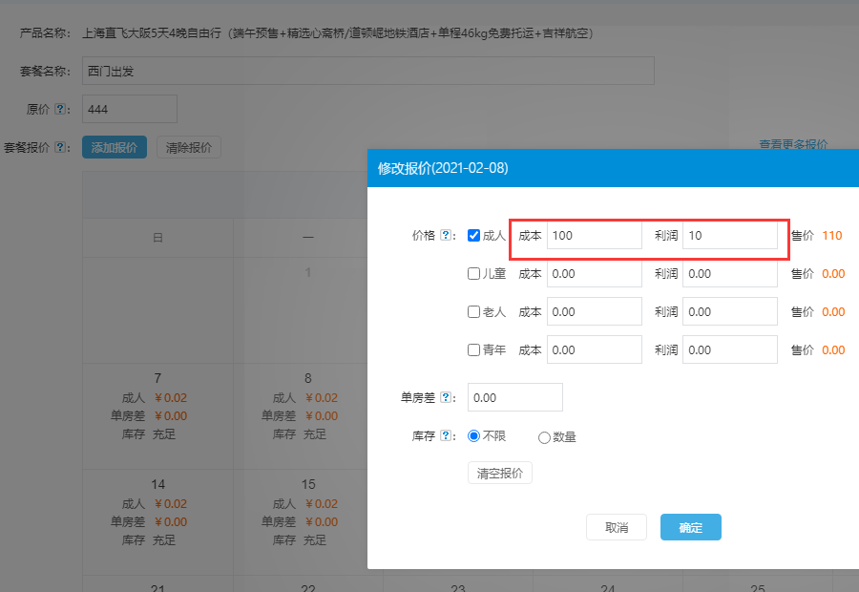
Task: Focus the 成人 成本 input field
Action: (x=594, y=236)
